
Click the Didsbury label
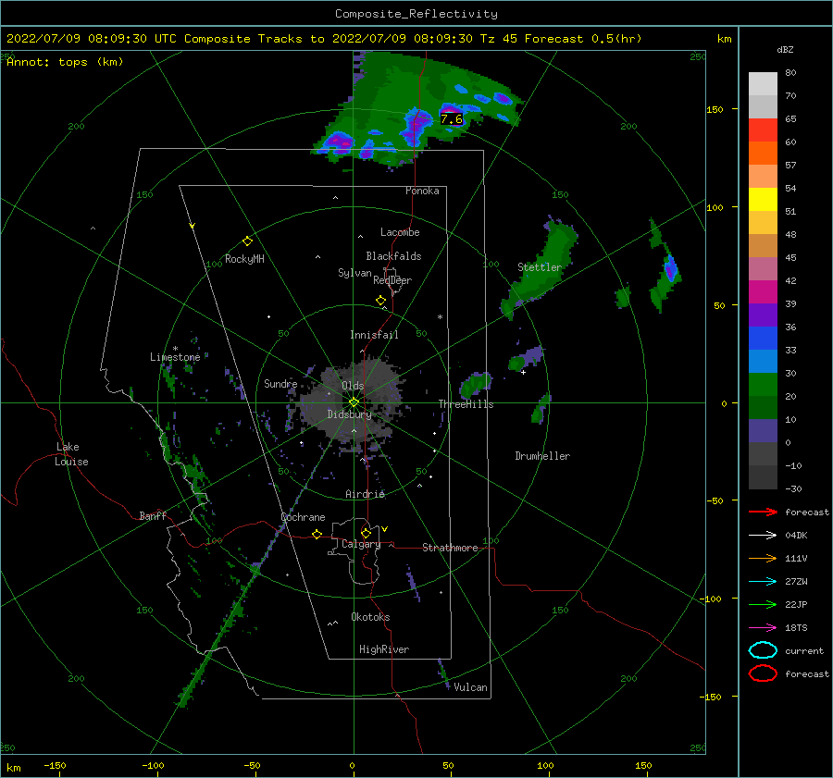[349, 414]
